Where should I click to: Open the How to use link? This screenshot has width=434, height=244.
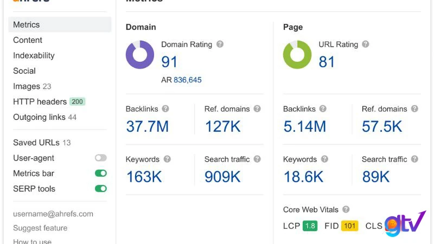click(32, 241)
